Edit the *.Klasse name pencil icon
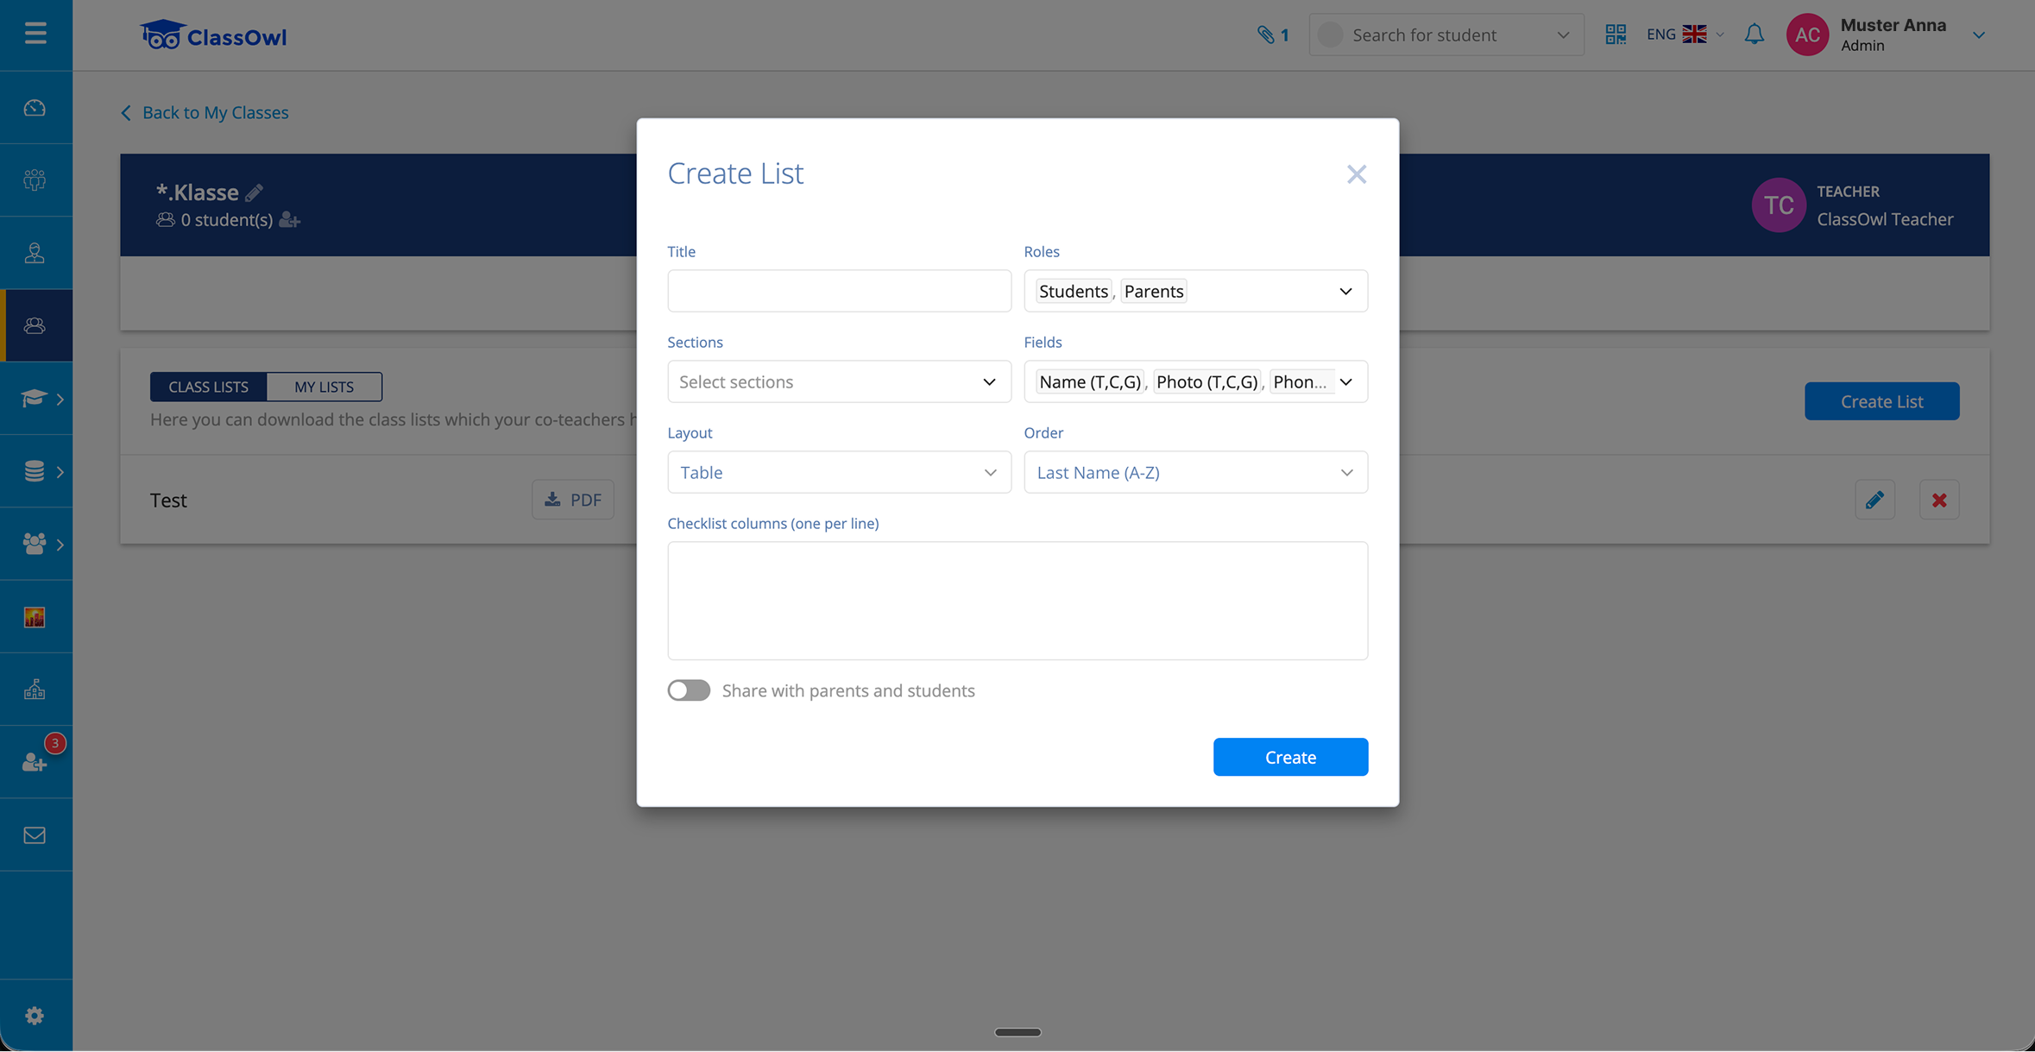Image resolution: width=2035 pixels, height=1052 pixels. click(254, 192)
